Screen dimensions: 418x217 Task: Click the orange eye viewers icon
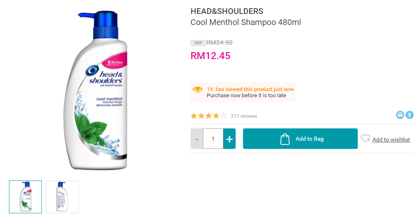pyautogui.click(x=198, y=90)
